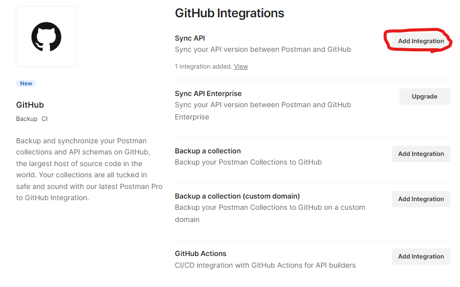
Task: Open the Backup category tag
Action: 26,119
